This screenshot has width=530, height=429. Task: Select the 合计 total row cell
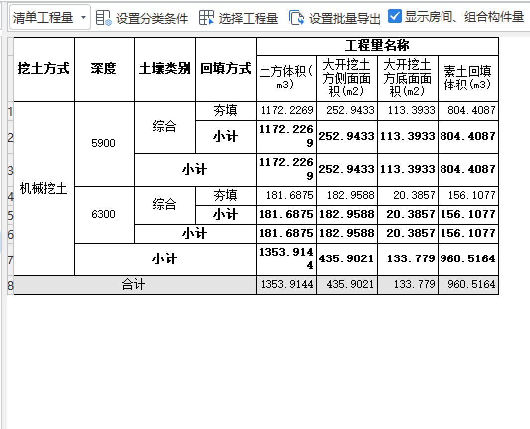[x=132, y=285]
